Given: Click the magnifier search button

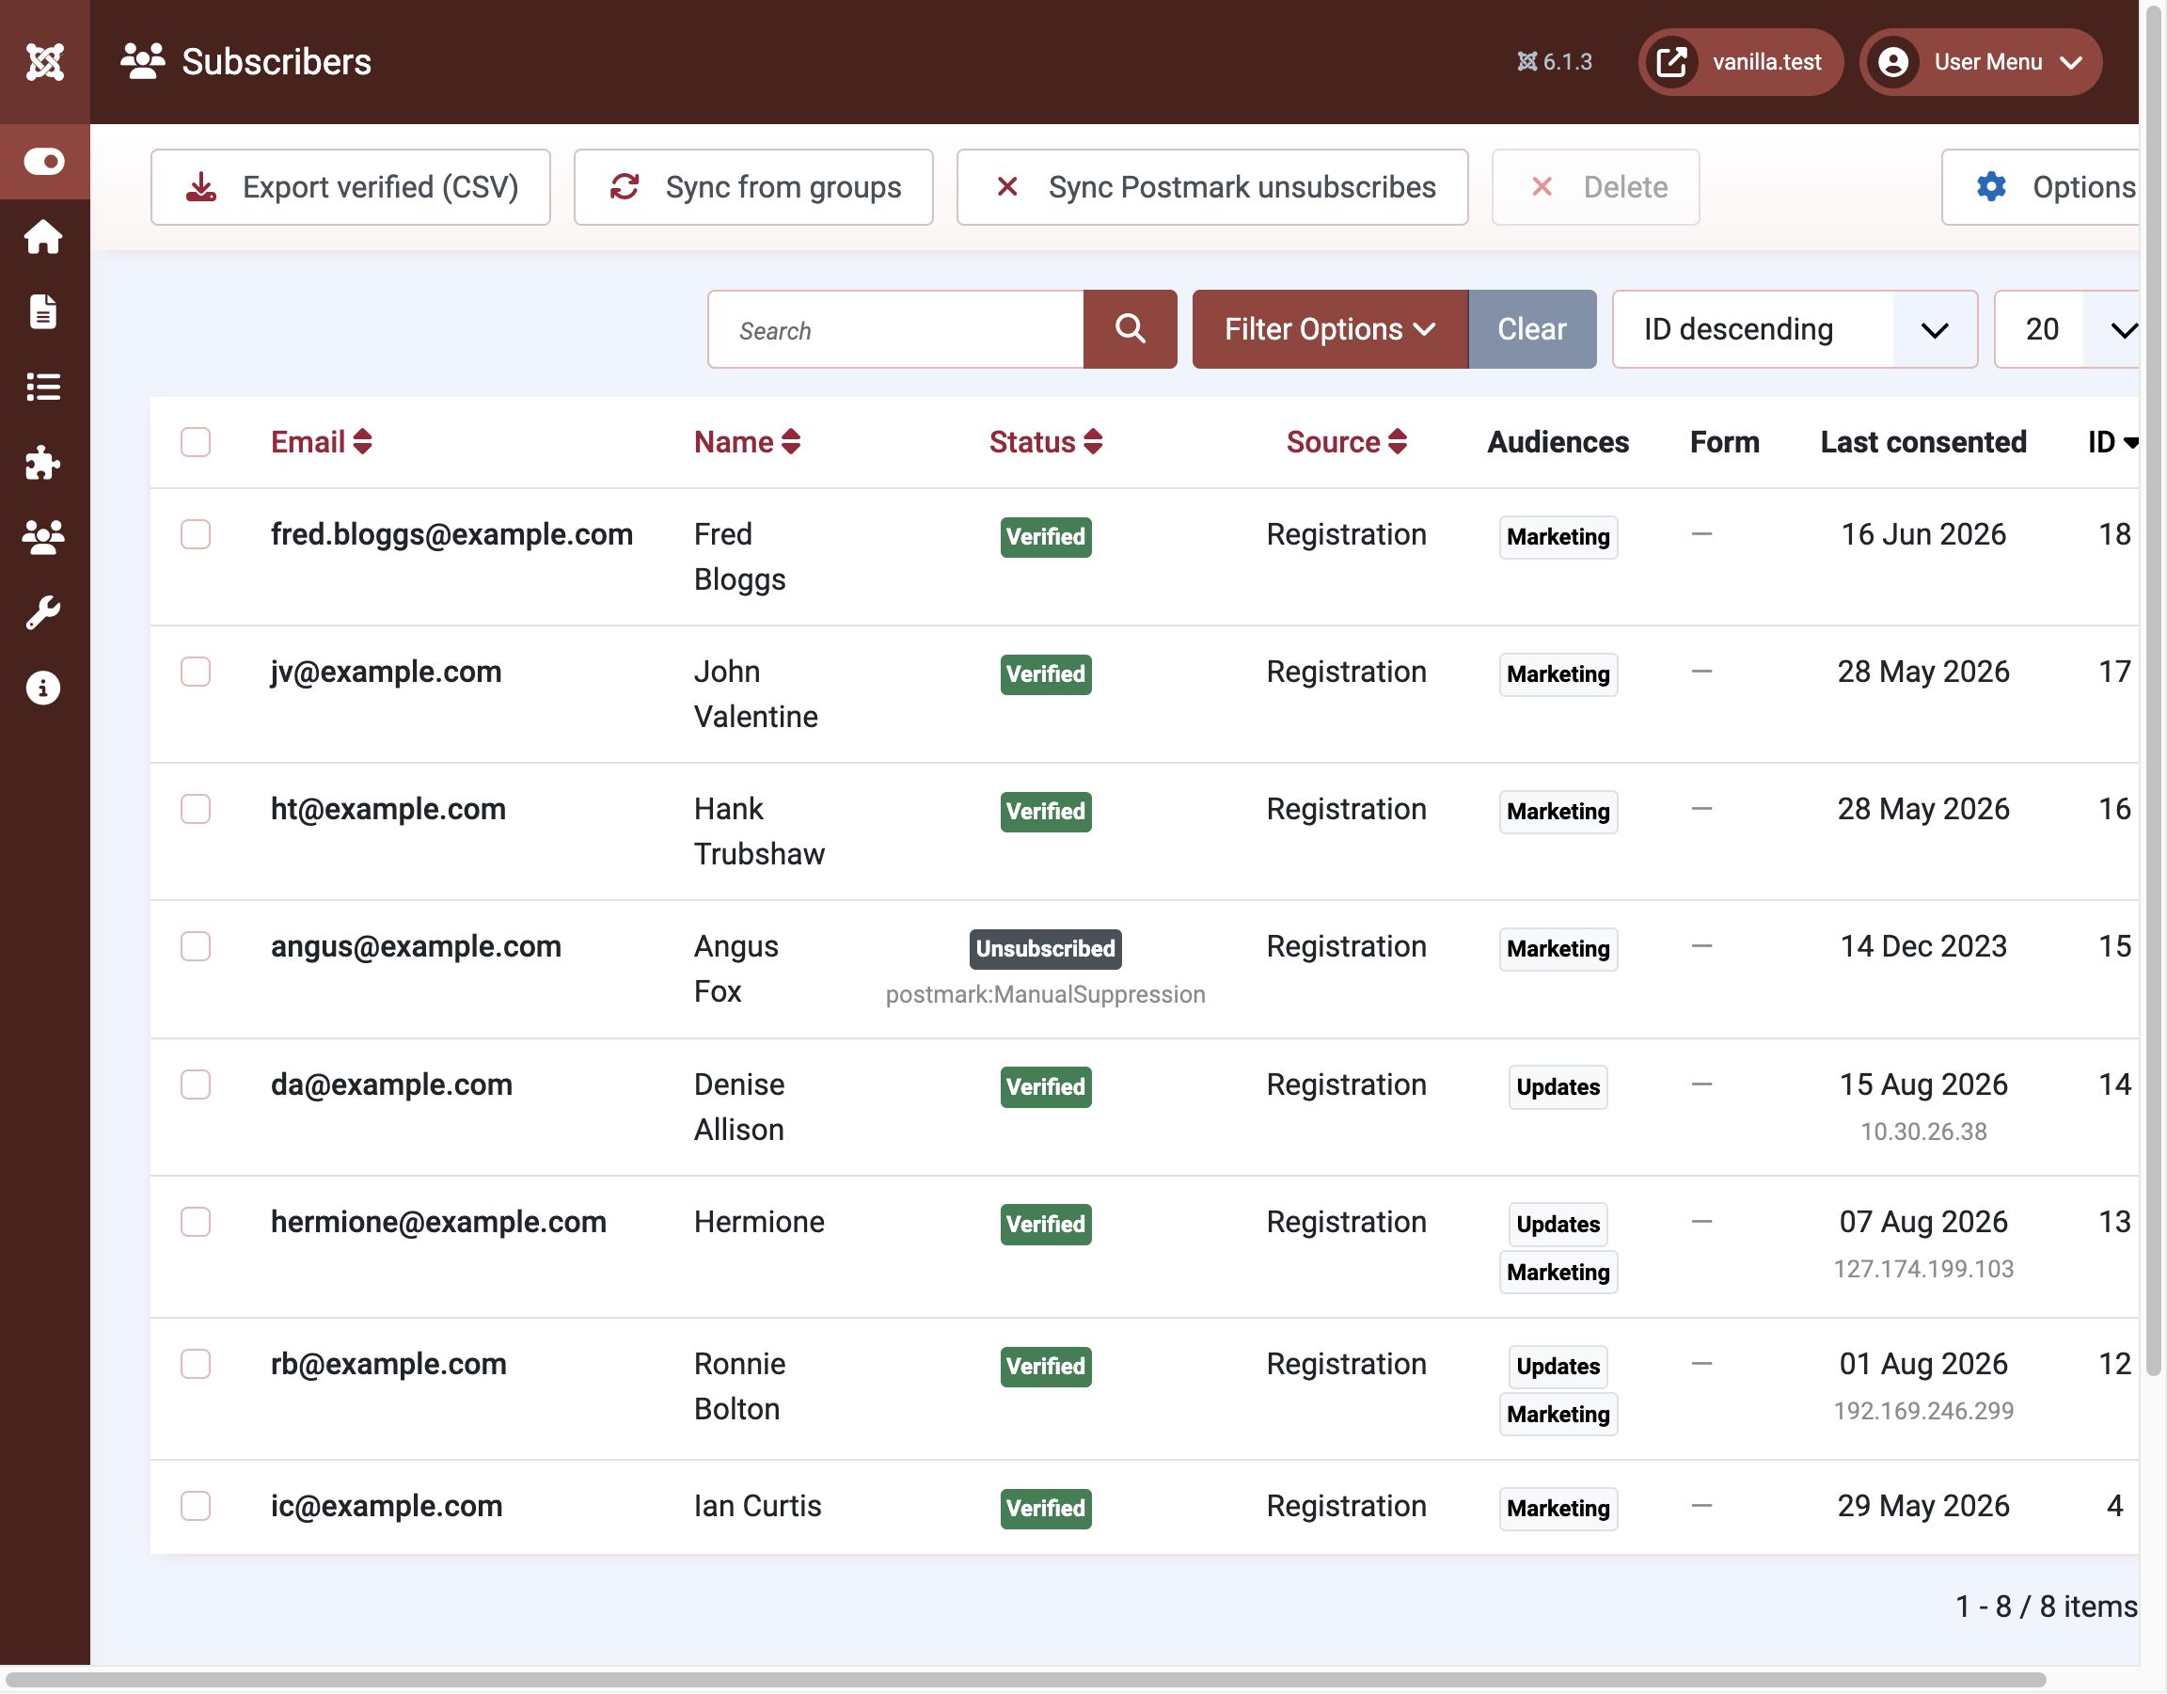Looking at the screenshot, I should pyautogui.click(x=1131, y=329).
